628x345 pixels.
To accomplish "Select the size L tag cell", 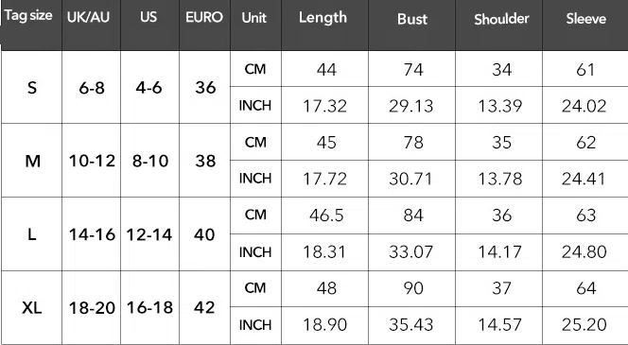I will coord(32,234).
